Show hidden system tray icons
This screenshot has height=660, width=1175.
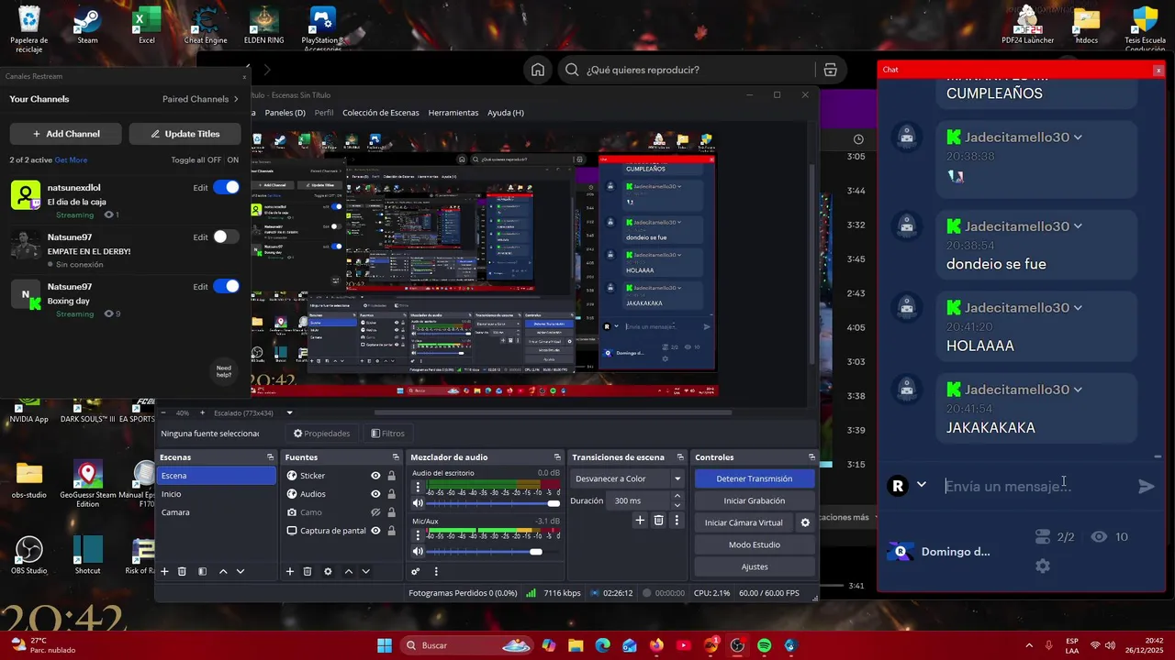[x=1028, y=645]
